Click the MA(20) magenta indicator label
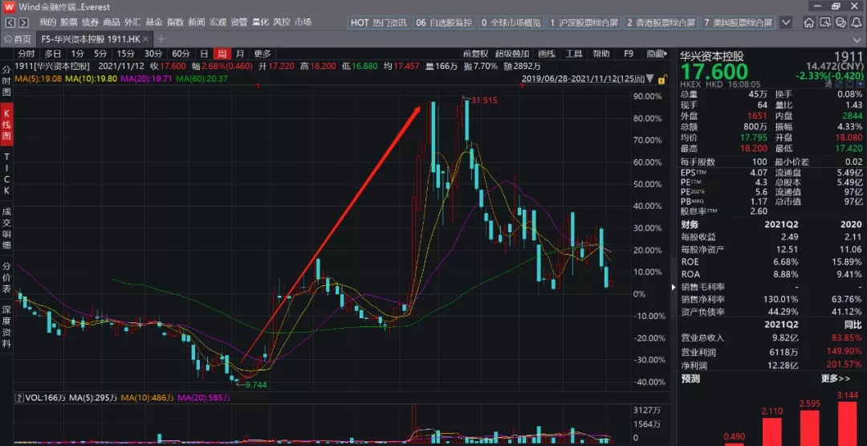This screenshot has height=446, width=867. click(x=134, y=79)
